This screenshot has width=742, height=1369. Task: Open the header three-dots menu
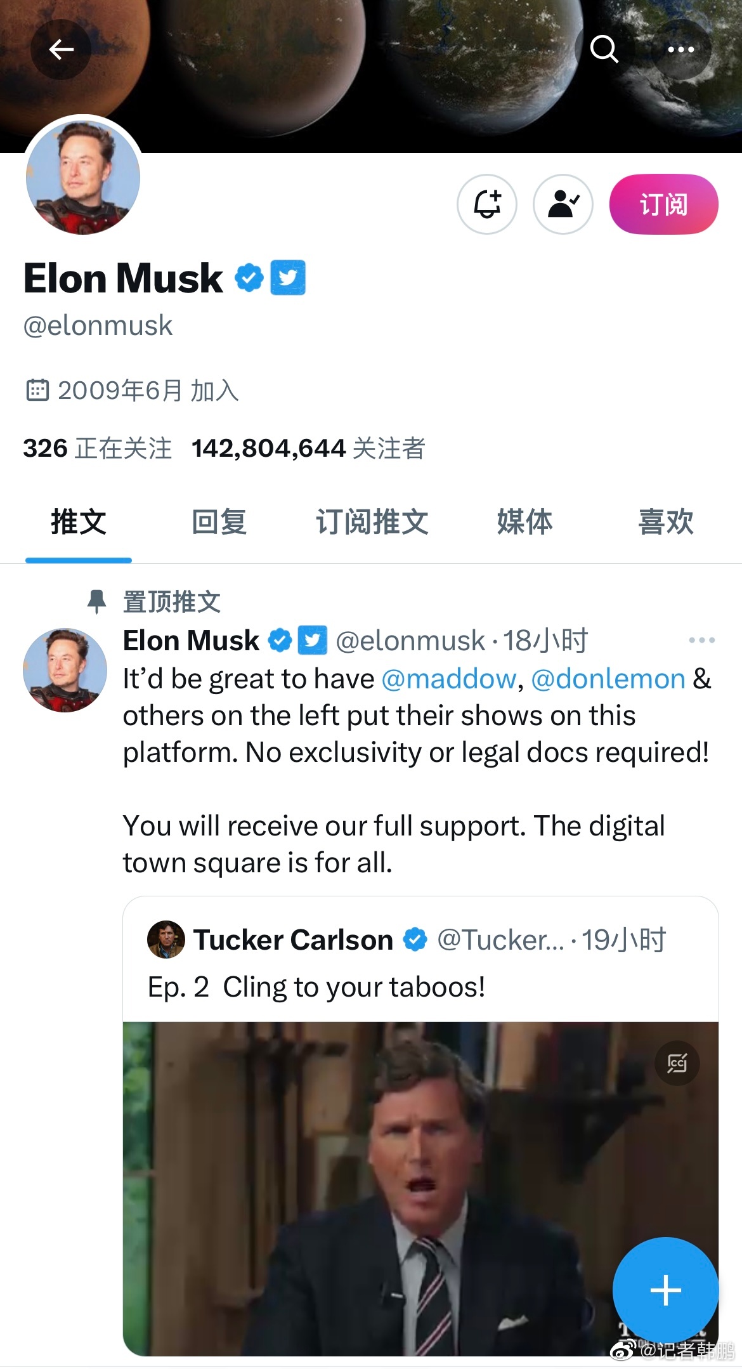click(x=681, y=49)
